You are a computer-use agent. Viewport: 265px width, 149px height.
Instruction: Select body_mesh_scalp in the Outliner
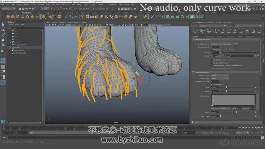coord(20,45)
